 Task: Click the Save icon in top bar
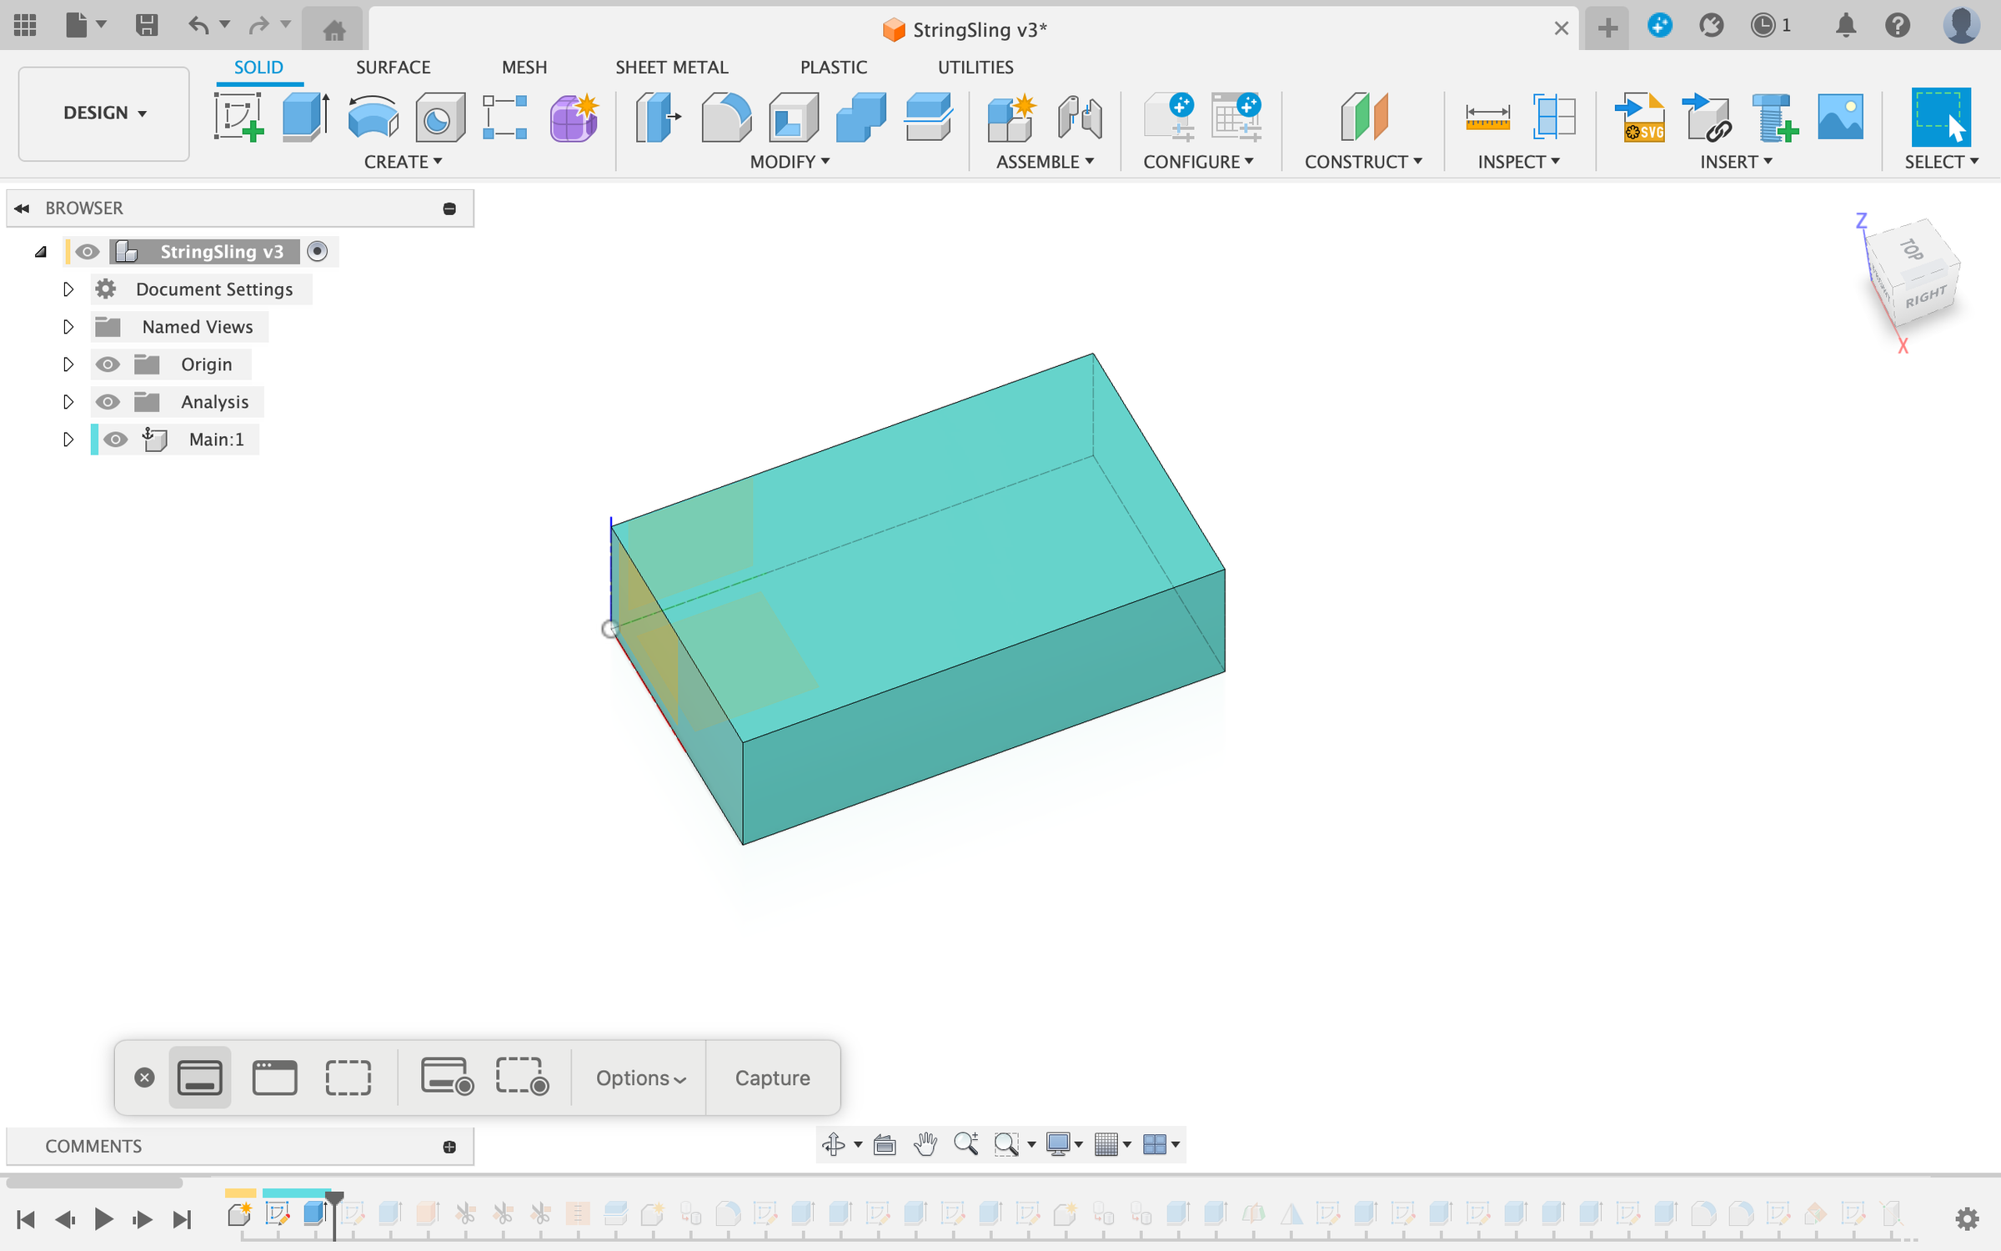click(147, 26)
